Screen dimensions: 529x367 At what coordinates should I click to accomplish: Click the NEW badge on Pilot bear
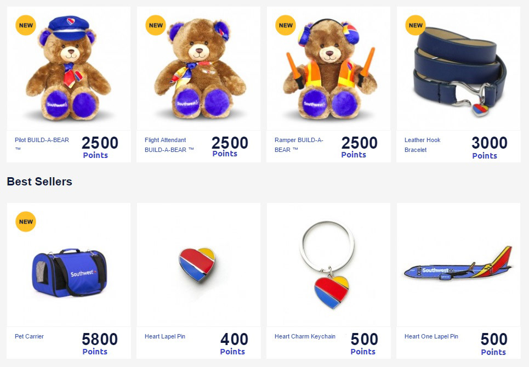(26, 25)
